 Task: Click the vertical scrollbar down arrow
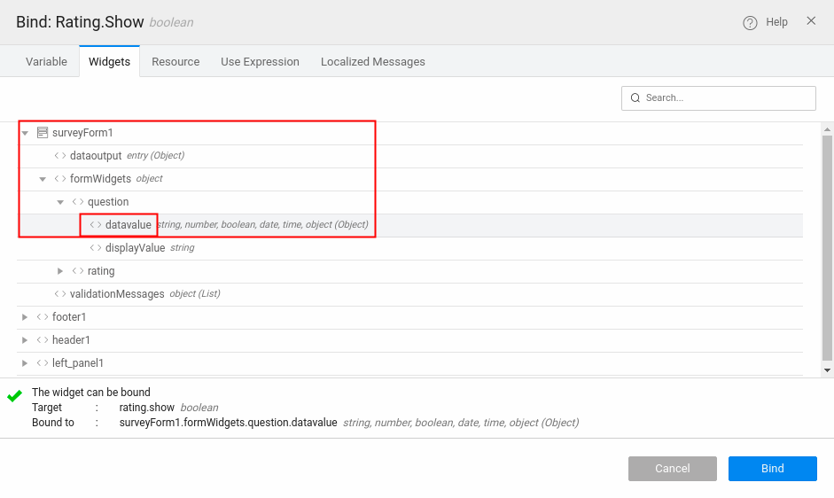[827, 370]
